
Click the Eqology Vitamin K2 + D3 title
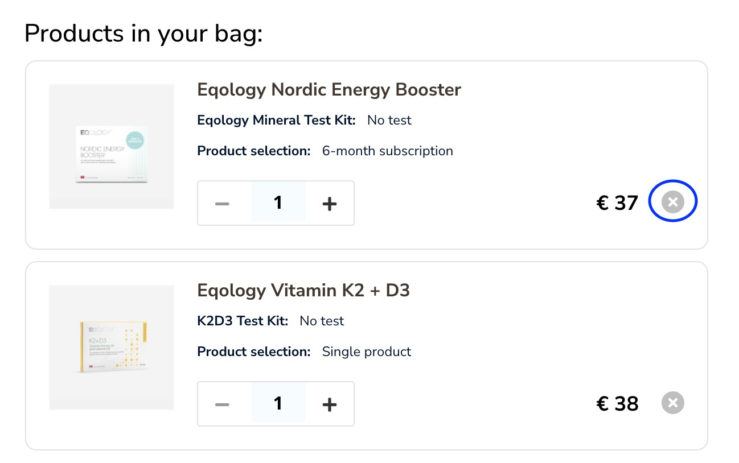pyautogui.click(x=303, y=291)
